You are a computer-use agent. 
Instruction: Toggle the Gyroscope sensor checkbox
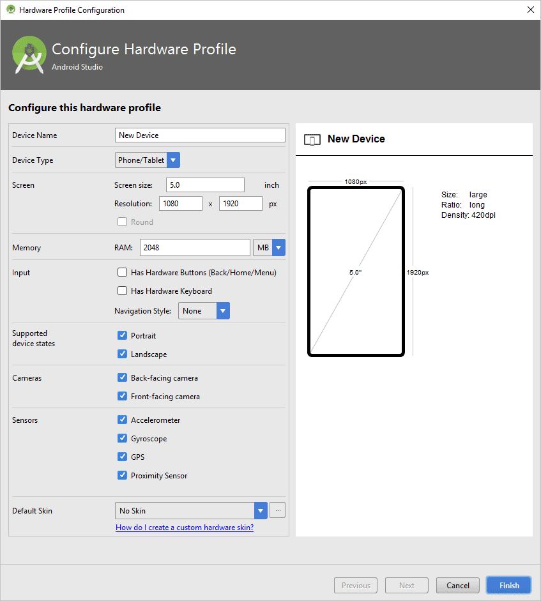pos(123,438)
